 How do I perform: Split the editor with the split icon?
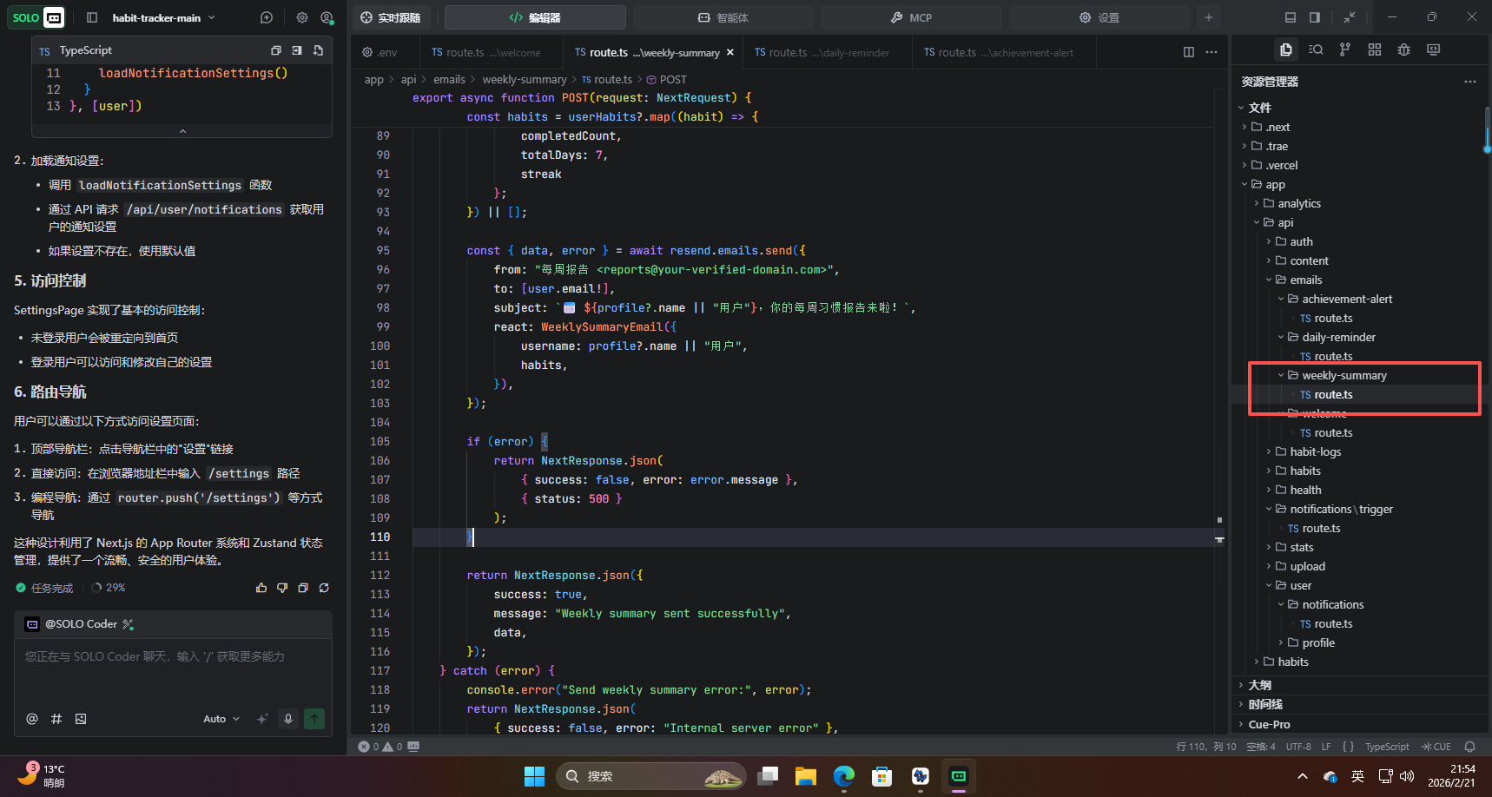pos(1189,52)
